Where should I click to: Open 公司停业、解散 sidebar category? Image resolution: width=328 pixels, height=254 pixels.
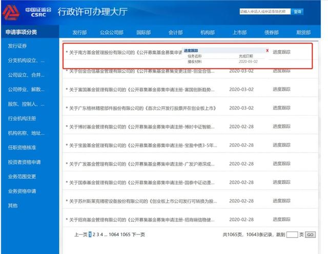point(26,90)
